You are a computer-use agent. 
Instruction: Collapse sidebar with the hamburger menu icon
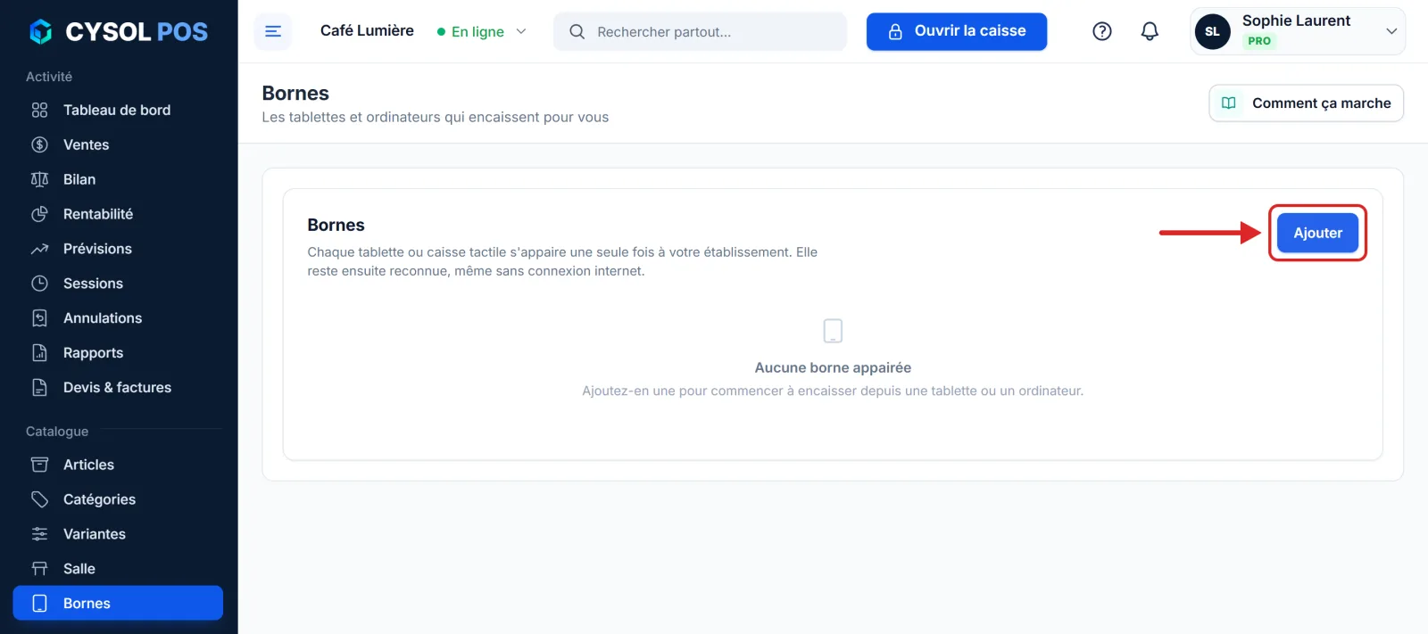(273, 31)
